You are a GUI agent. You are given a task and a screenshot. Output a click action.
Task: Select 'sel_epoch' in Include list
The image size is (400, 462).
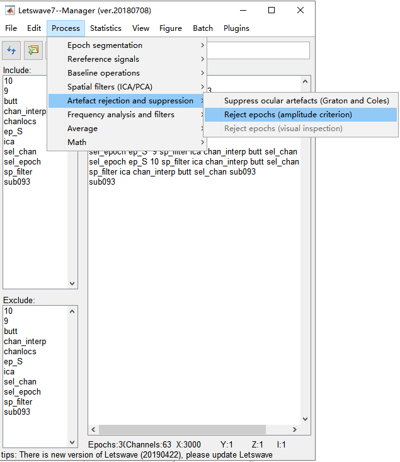23,162
